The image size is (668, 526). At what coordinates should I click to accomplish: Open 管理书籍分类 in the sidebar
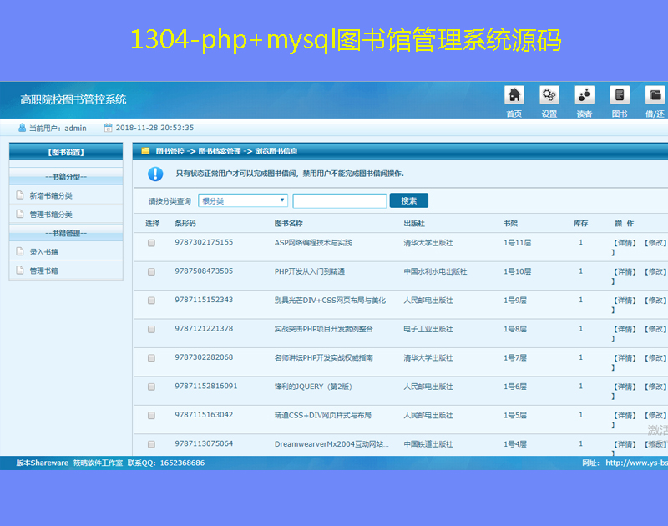coord(51,215)
